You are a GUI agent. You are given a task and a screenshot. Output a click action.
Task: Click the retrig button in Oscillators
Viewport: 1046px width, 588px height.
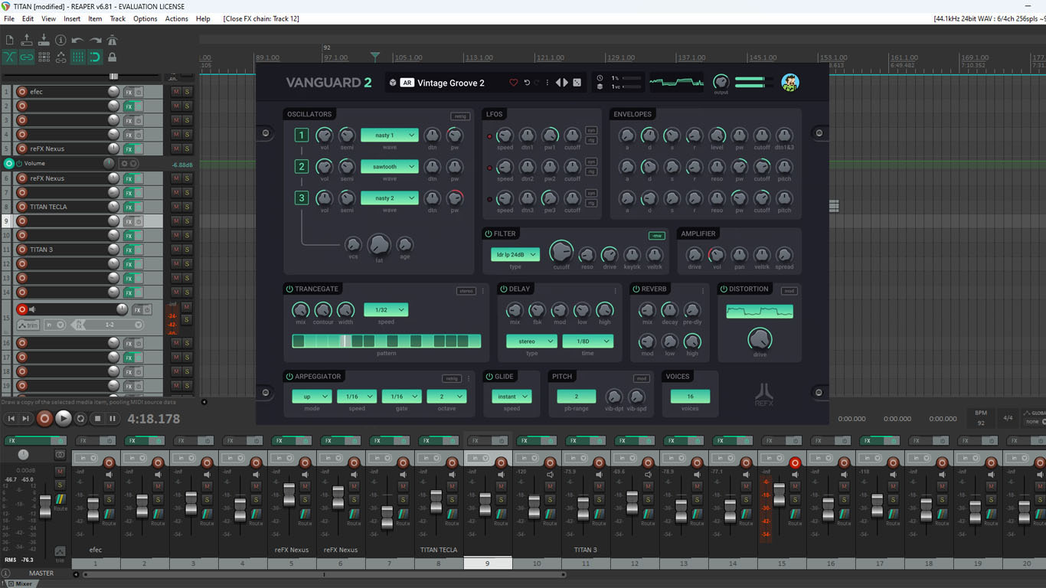pyautogui.click(x=460, y=116)
